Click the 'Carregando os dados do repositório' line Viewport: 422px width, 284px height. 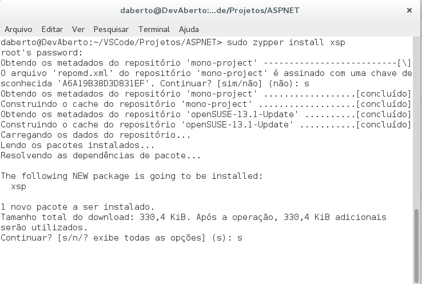(x=95, y=135)
